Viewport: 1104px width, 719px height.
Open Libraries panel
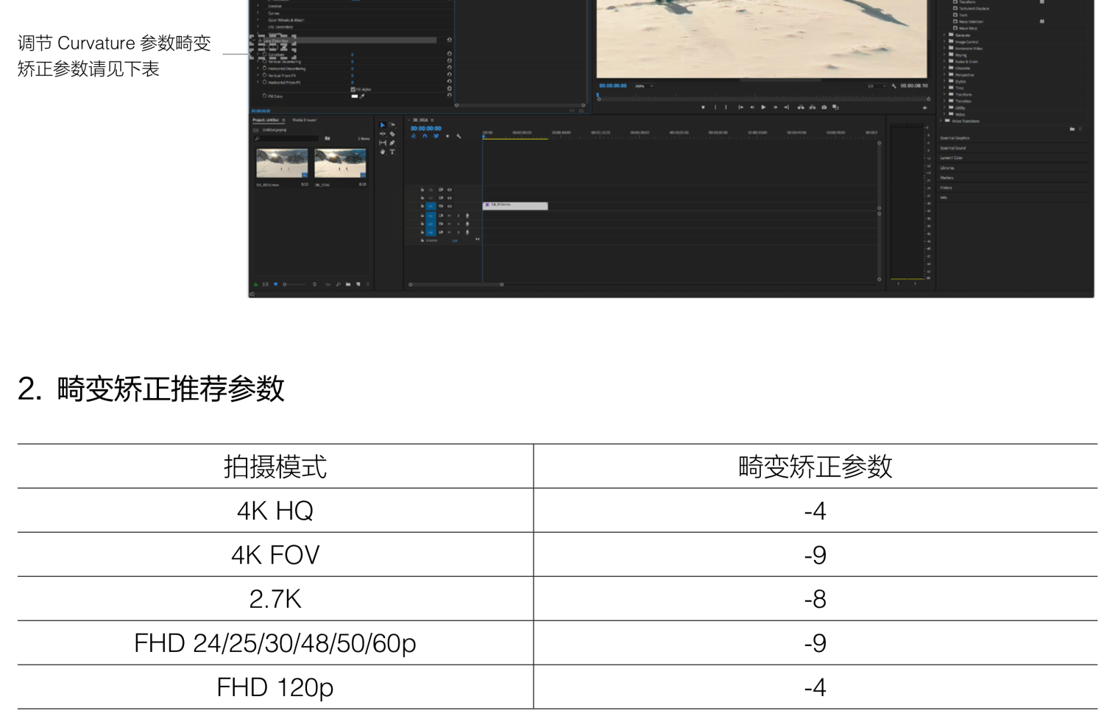[x=947, y=168]
